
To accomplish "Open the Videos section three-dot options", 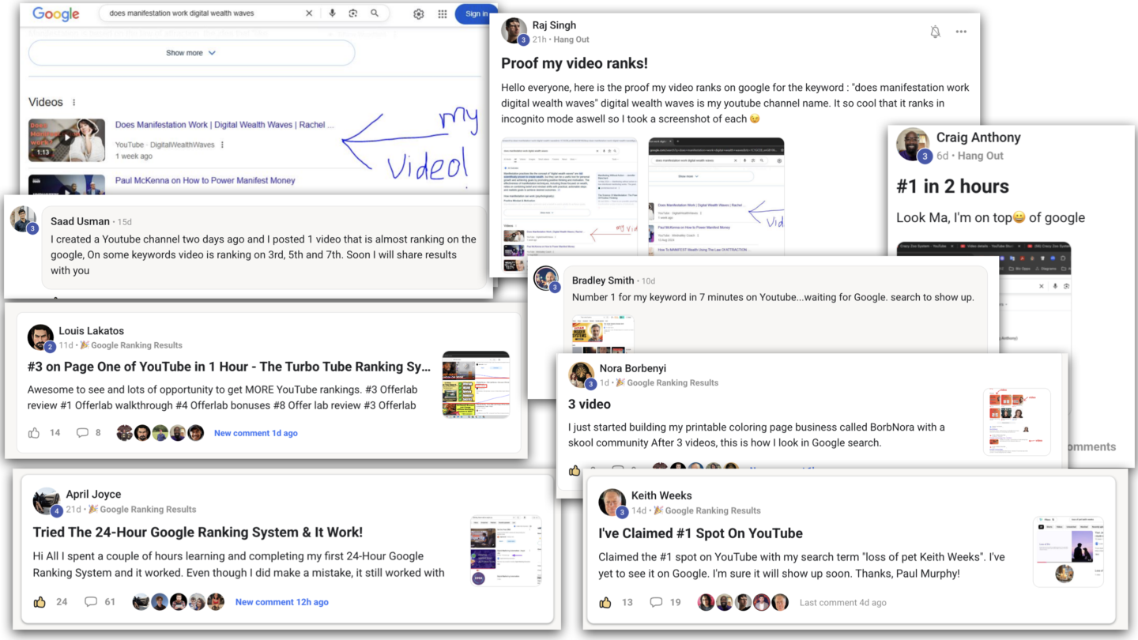I will 74,103.
